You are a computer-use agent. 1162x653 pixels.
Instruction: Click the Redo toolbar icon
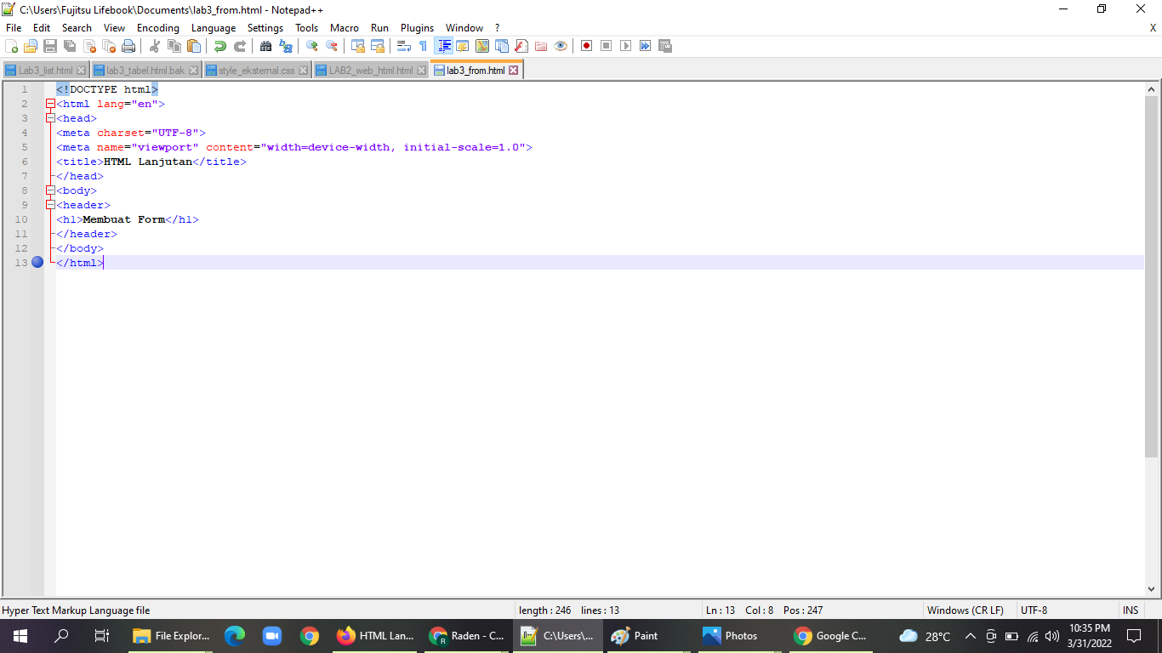pyautogui.click(x=240, y=46)
